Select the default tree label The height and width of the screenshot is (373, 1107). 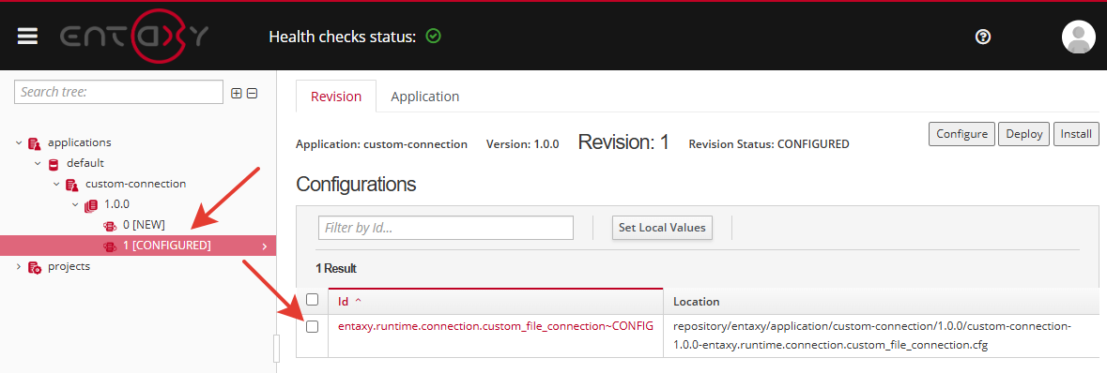point(85,163)
